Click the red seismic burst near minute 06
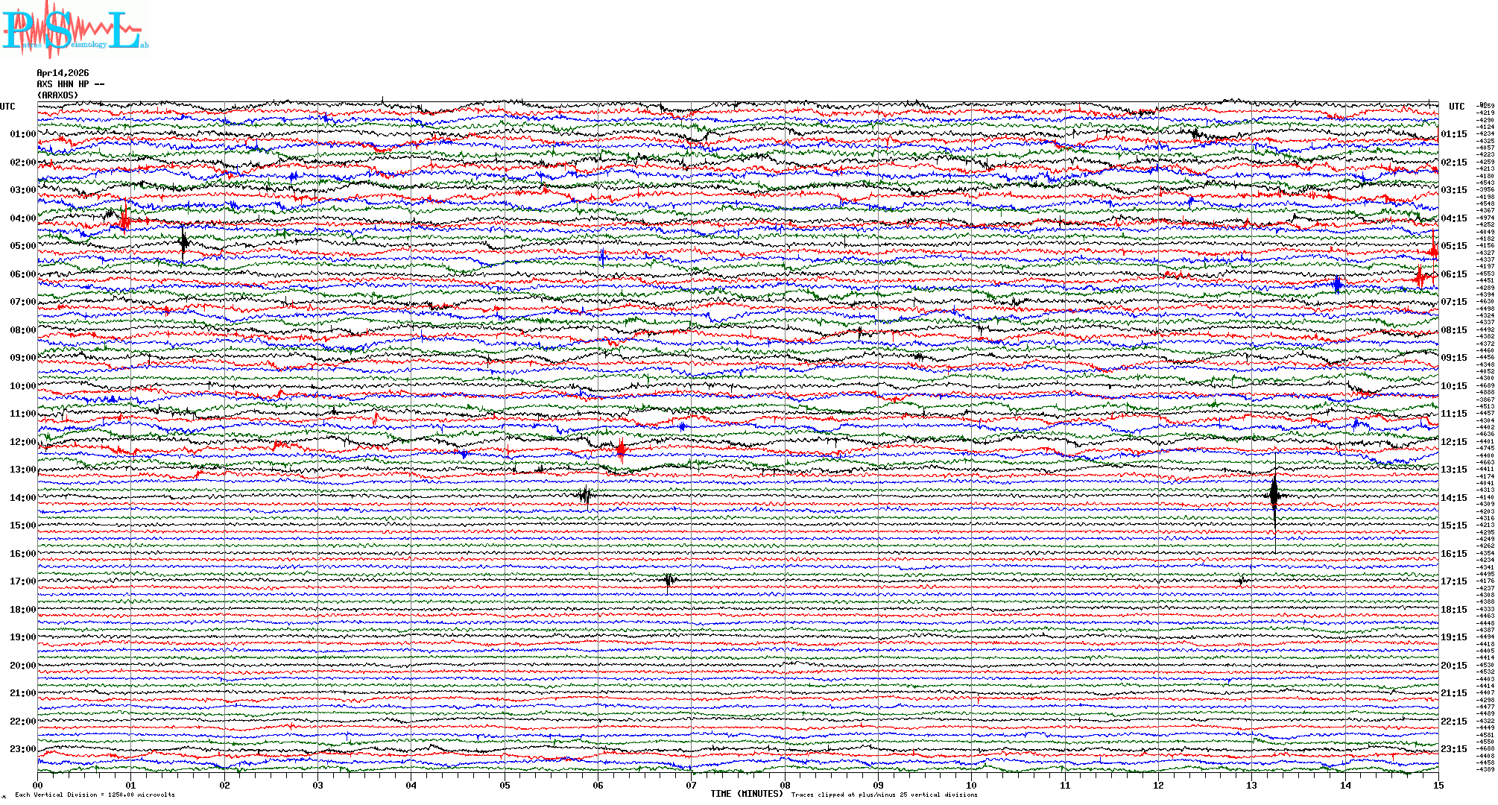The image size is (1498, 805). 621,449
